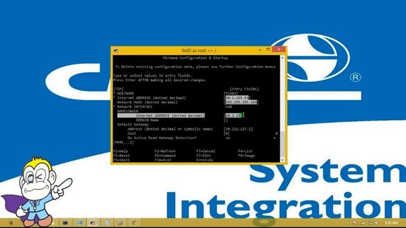The height and width of the screenshot is (228, 406).
Task: Click the 'F5=Reset' key label
Action: 121,155
